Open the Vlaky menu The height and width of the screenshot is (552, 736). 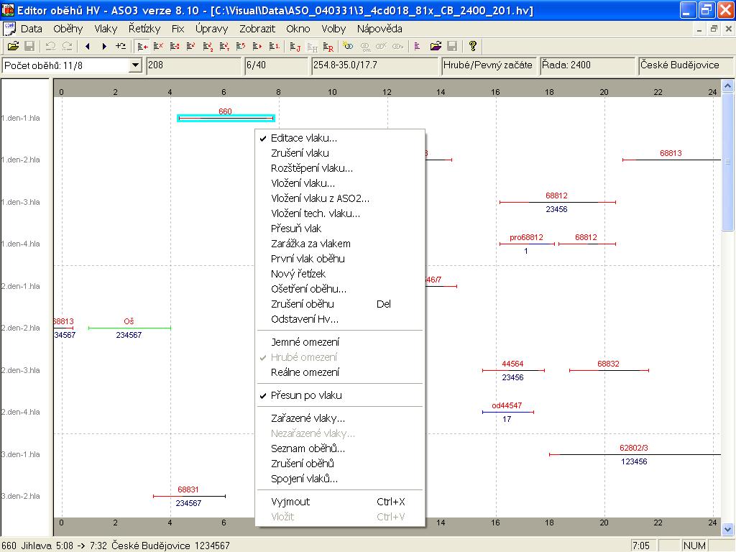106,29
